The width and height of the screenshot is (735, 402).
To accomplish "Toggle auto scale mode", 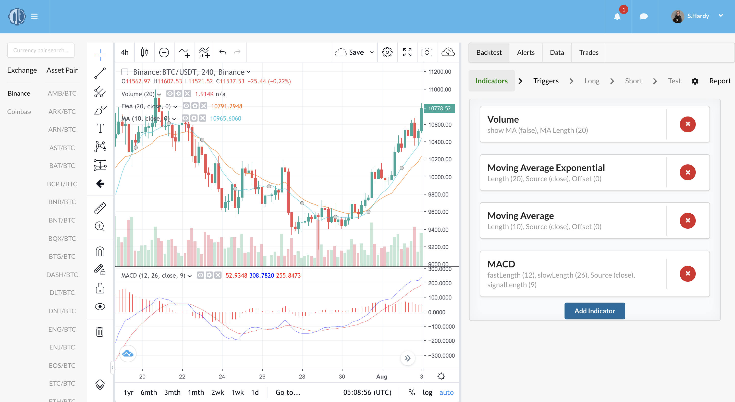I will [x=446, y=393].
